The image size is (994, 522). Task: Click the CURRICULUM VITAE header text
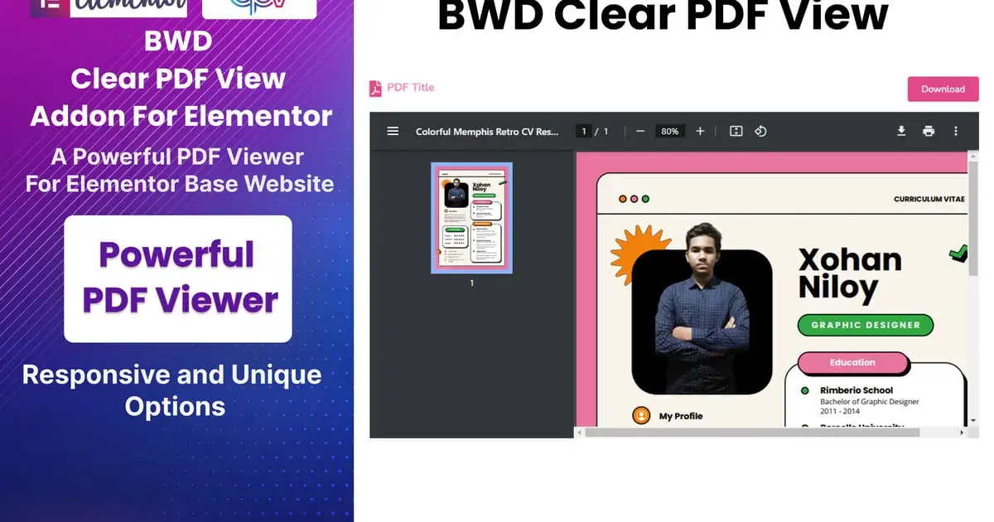click(x=929, y=199)
